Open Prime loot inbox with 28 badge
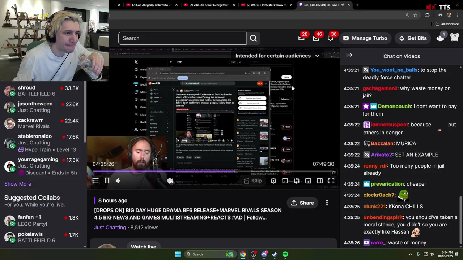 pyautogui.click(x=302, y=38)
